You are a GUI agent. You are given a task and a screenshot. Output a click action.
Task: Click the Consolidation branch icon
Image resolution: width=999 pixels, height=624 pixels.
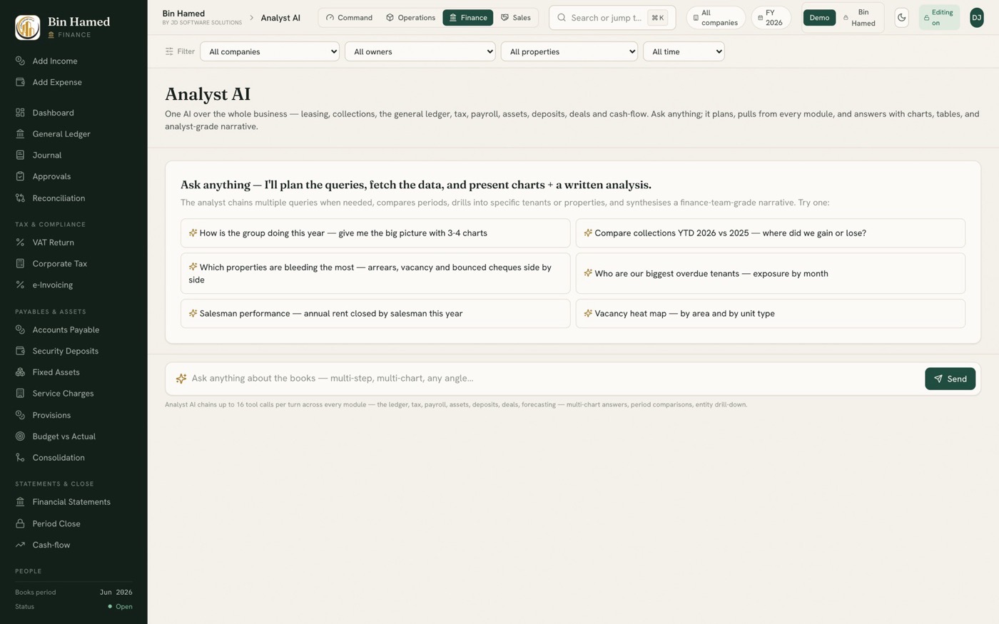click(20, 458)
